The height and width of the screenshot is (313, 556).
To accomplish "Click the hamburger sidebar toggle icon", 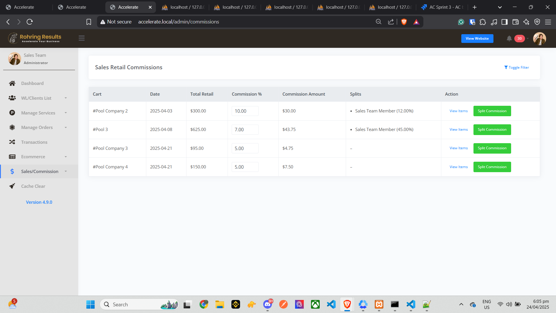I will (82, 38).
